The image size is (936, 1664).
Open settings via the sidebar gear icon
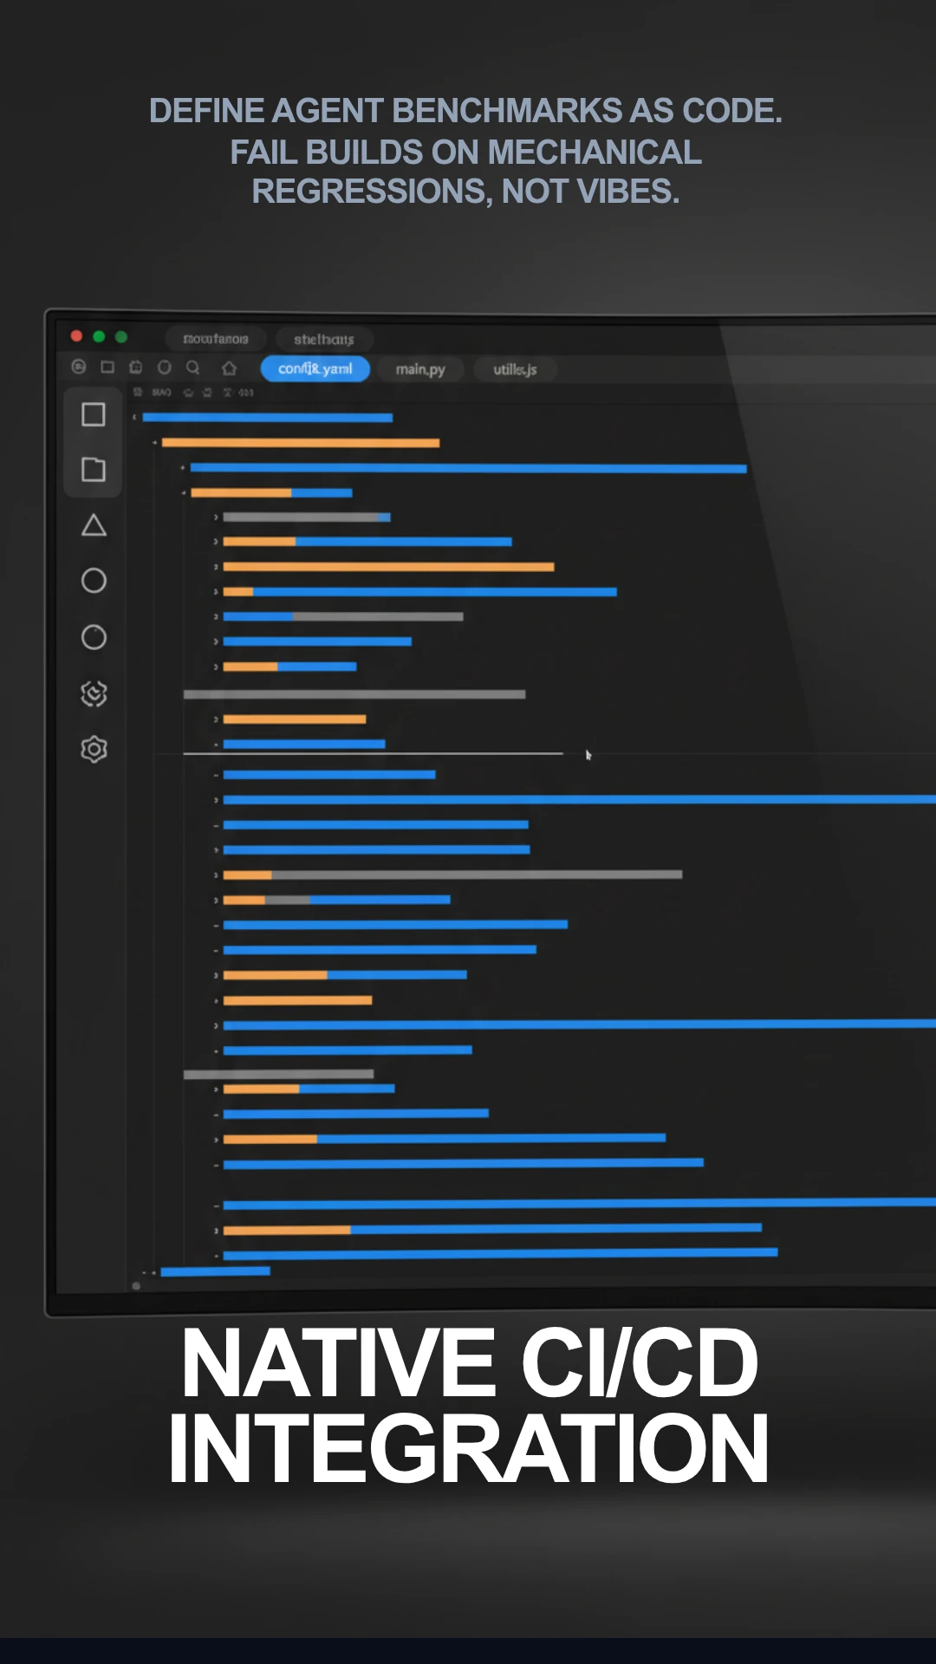coord(94,750)
